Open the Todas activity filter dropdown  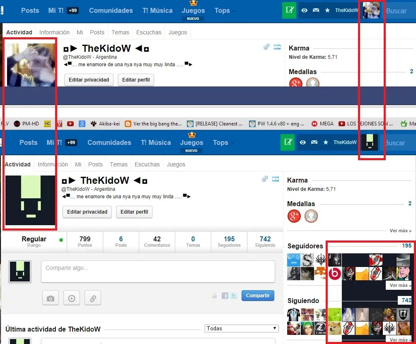pyautogui.click(x=242, y=328)
